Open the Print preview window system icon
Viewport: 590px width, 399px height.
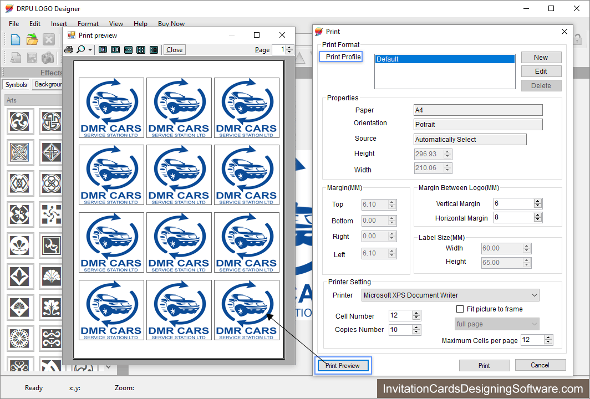72,35
